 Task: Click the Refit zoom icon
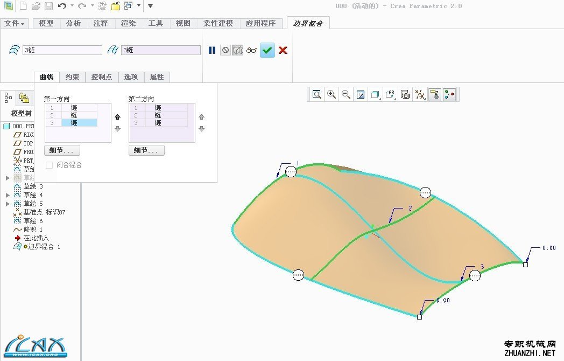click(316, 94)
